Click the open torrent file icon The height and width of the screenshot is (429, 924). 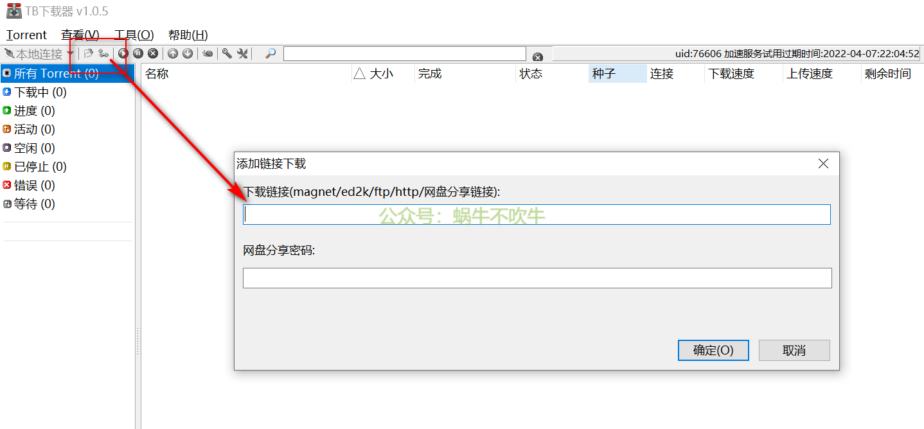88,53
